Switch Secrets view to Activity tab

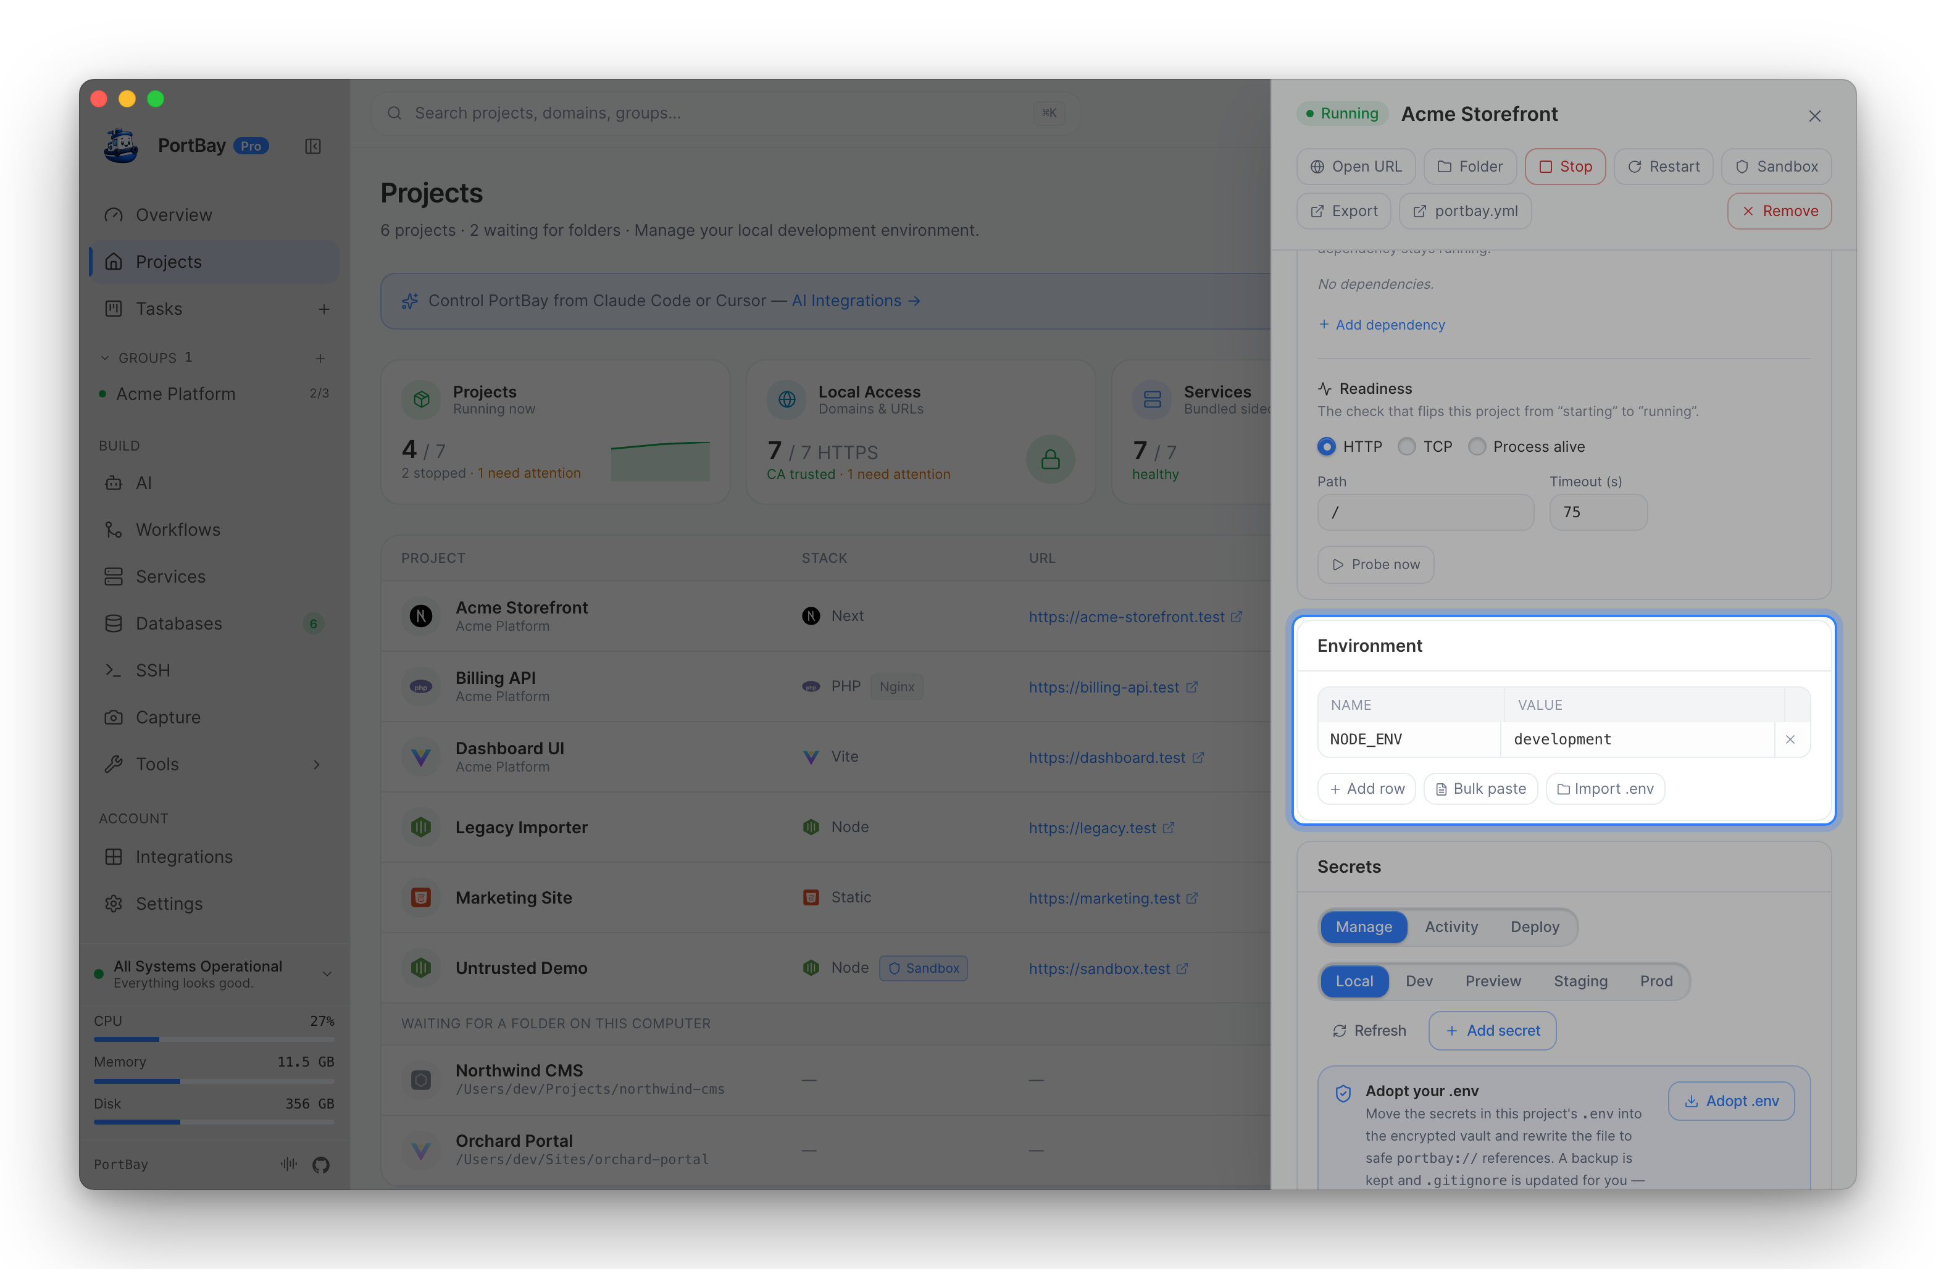[1451, 926]
